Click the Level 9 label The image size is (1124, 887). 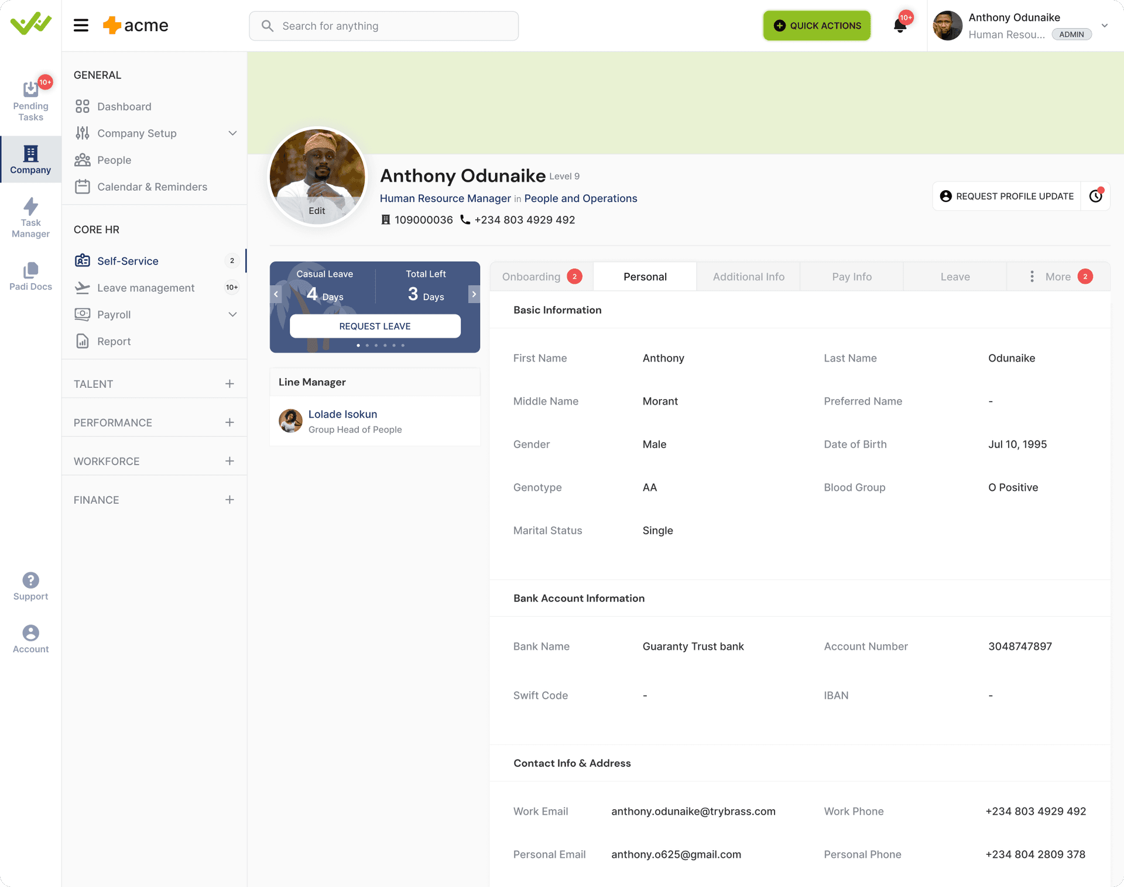[x=564, y=176]
